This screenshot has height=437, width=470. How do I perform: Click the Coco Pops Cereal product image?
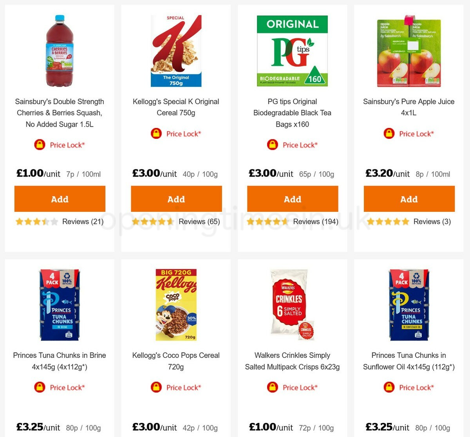pos(176,304)
